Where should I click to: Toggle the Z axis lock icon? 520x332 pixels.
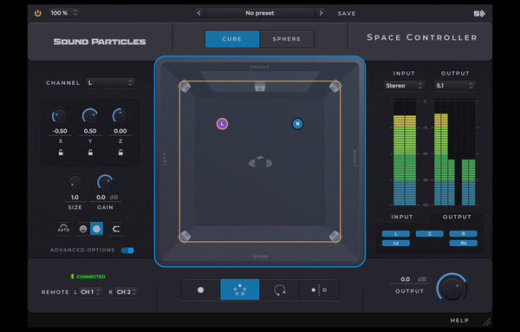point(120,153)
